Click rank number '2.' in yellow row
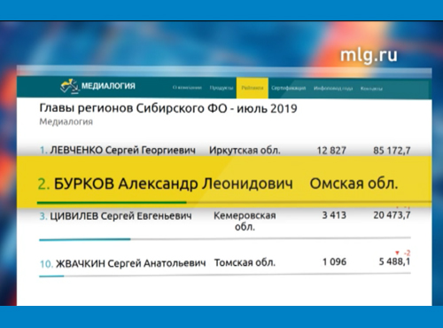 click(43, 184)
